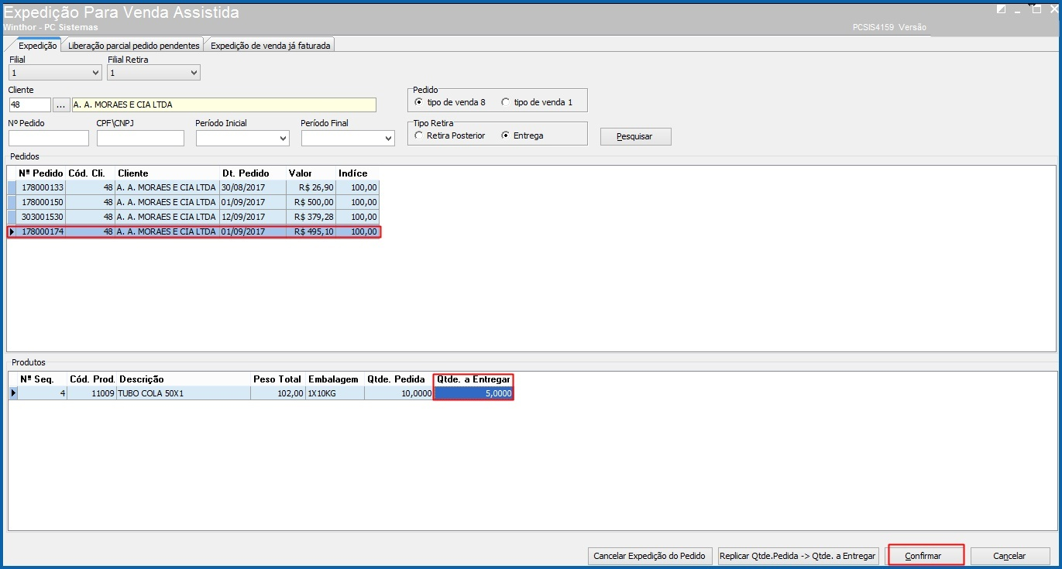Click the client name field 'A. A. MORAES E CIA LTDA'
1062x569 pixels.
point(224,105)
